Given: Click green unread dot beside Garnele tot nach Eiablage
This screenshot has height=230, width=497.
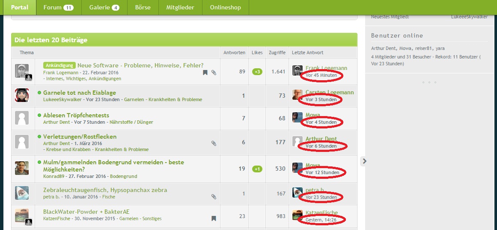Looking at the screenshot, I should (39, 93).
